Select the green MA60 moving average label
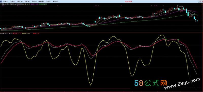Viewport: 203px width, 92px height. coord(43,4)
